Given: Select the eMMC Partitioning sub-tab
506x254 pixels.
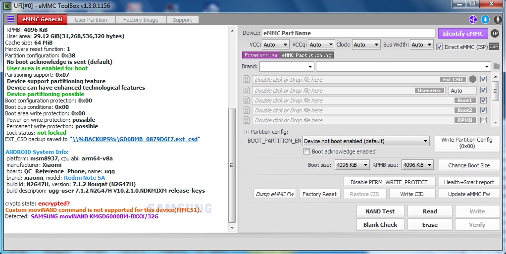Looking at the screenshot, I should tap(306, 55).
